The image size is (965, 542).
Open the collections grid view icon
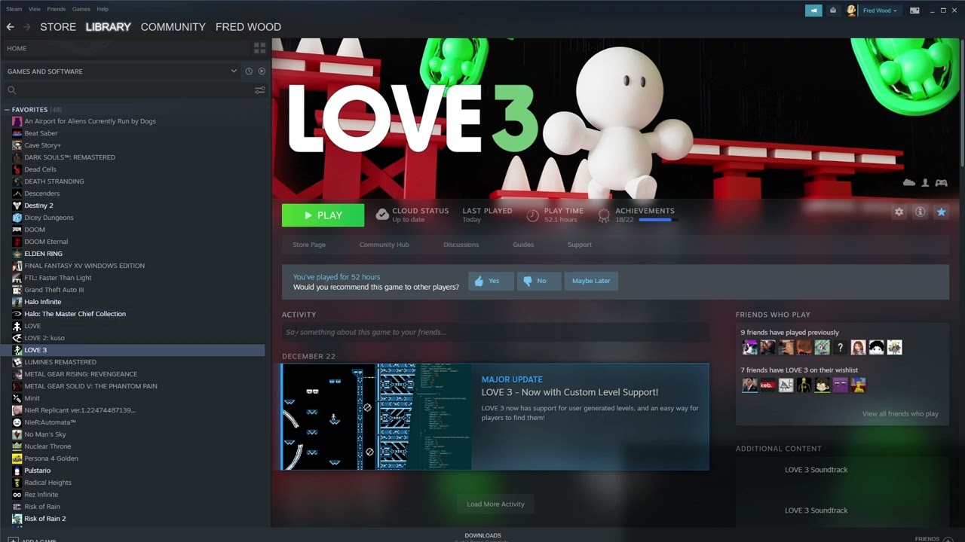pyautogui.click(x=259, y=48)
